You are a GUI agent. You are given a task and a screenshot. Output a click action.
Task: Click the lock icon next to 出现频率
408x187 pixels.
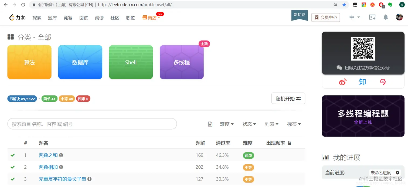[289, 143]
